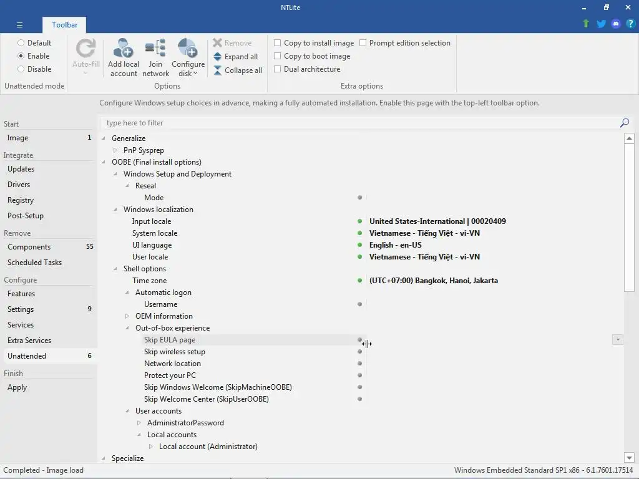Collapse Windows localization node

tap(115, 210)
